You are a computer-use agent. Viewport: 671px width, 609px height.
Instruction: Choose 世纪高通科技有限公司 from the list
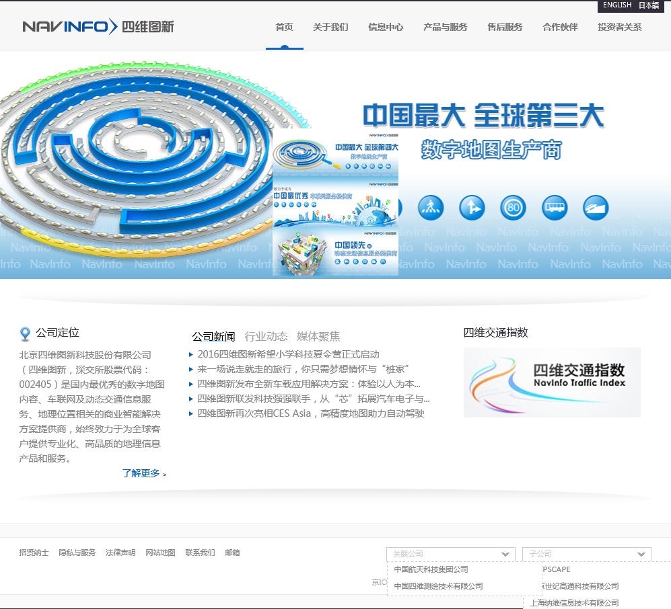581,586
